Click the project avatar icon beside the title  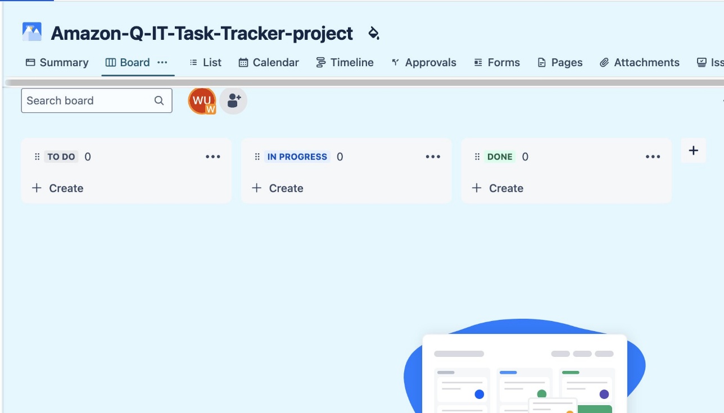(32, 32)
